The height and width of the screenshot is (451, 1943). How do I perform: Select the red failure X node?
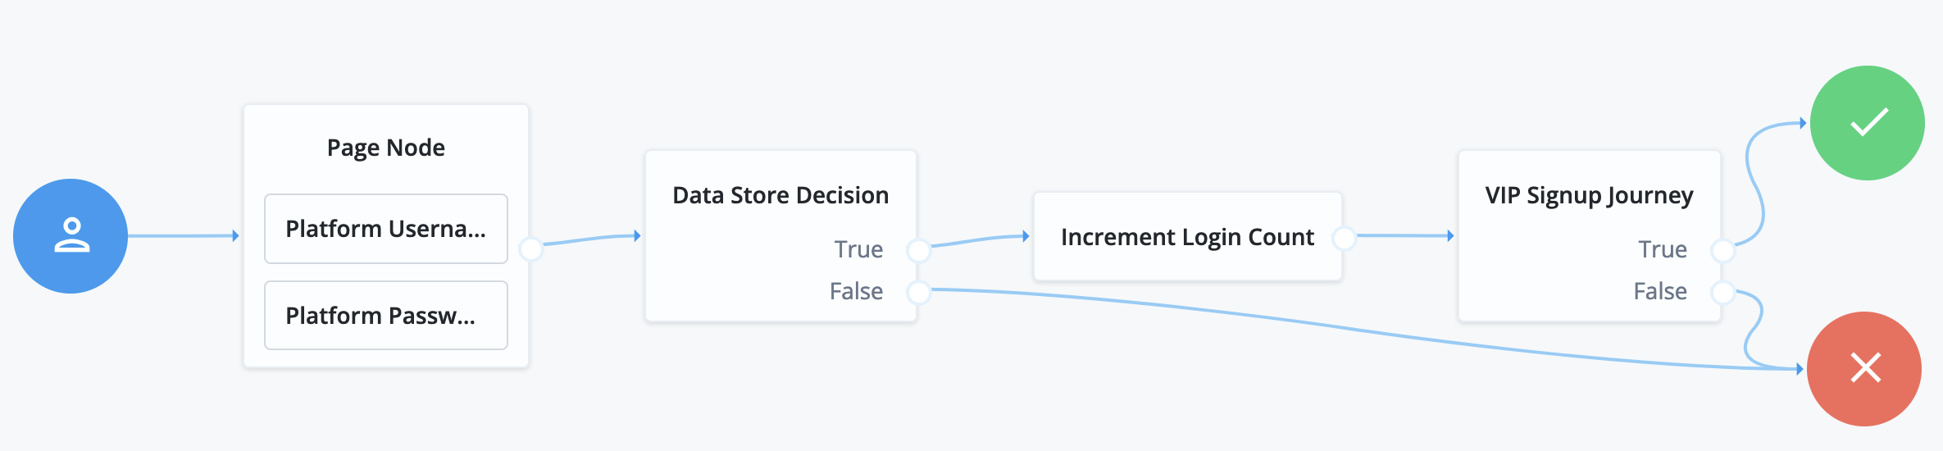1864,368
